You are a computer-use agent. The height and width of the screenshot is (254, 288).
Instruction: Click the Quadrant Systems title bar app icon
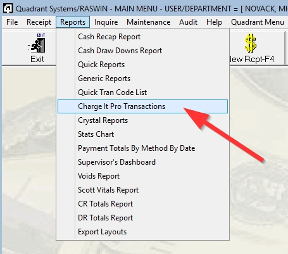pyautogui.click(x=8, y=9)
